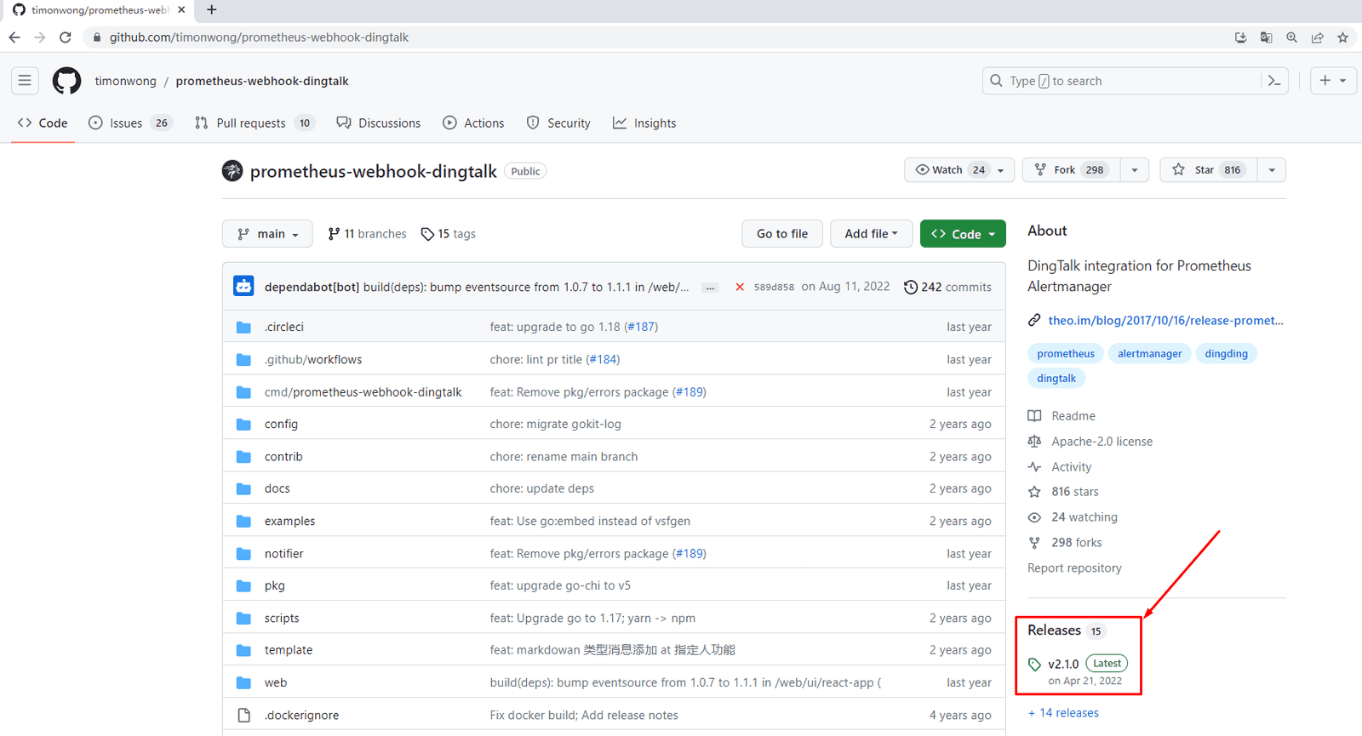Open a new browser tab

pos(212,10)
